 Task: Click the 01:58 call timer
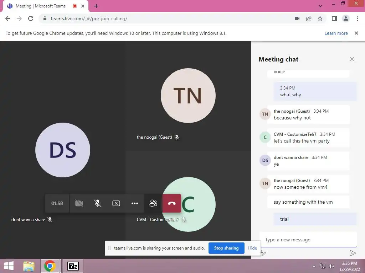pos(57,203)
